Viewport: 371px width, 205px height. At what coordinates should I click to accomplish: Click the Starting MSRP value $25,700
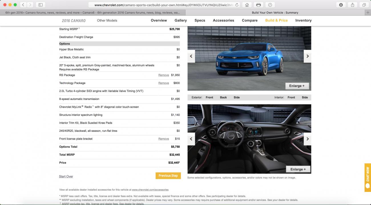(175, 29)
